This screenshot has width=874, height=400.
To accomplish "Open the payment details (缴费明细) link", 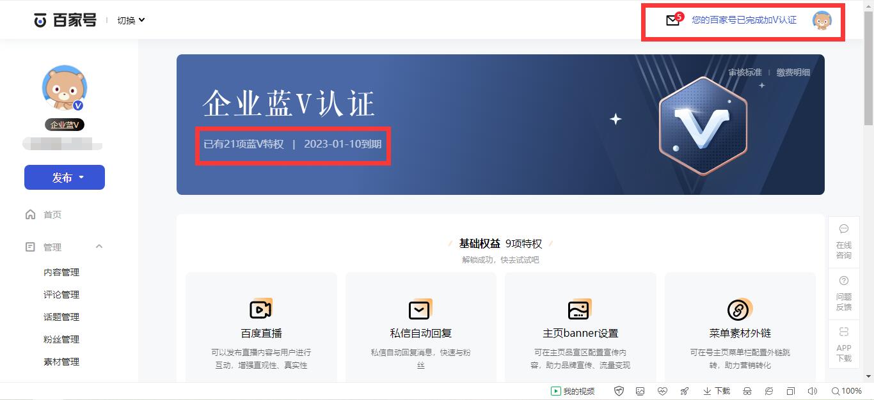I will pos(793,72).
